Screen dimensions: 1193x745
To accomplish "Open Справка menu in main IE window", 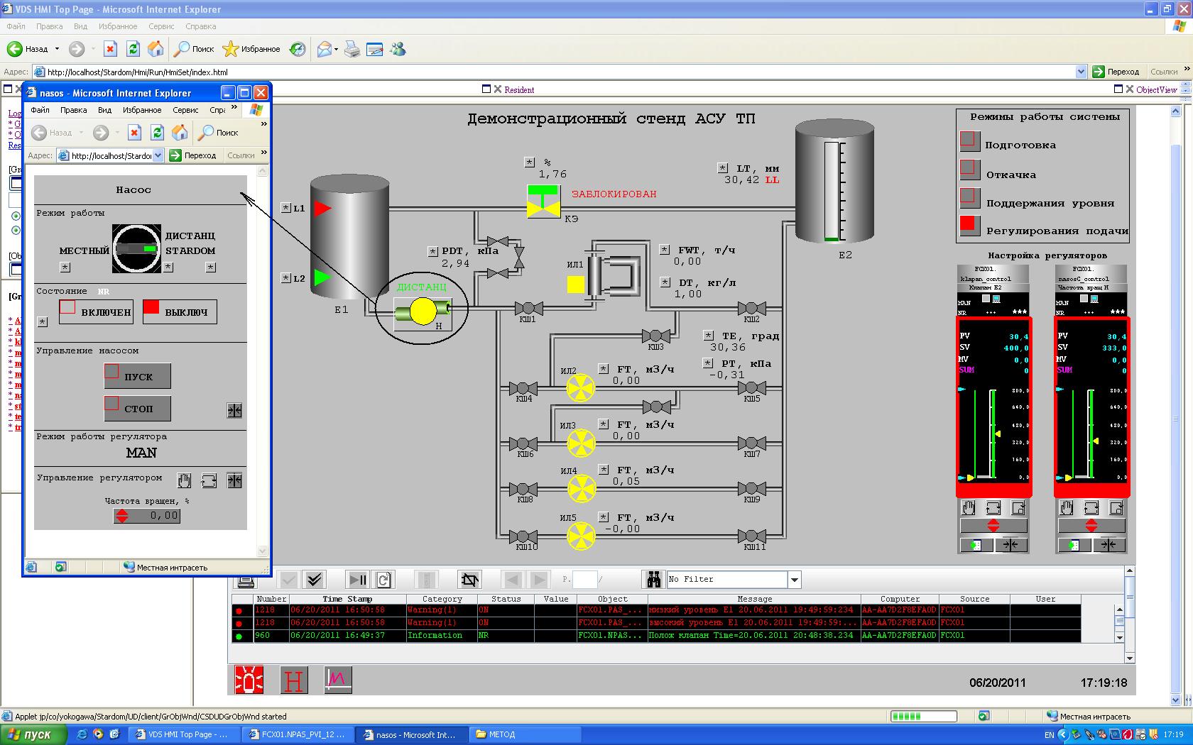I will coord(201,26).
